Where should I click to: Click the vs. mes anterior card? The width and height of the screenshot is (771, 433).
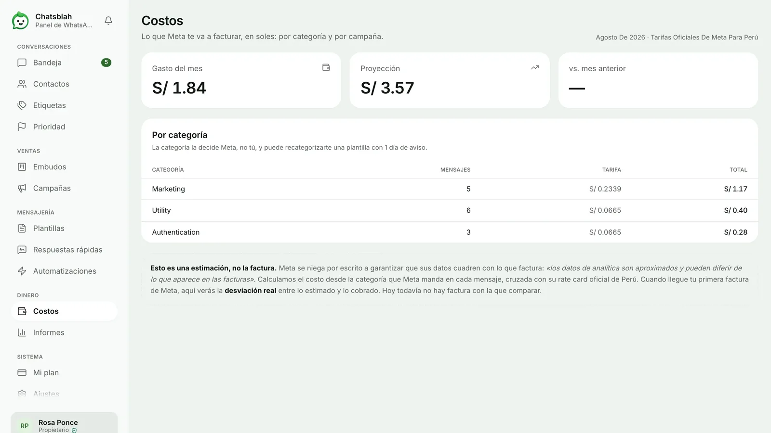point(658,80)
